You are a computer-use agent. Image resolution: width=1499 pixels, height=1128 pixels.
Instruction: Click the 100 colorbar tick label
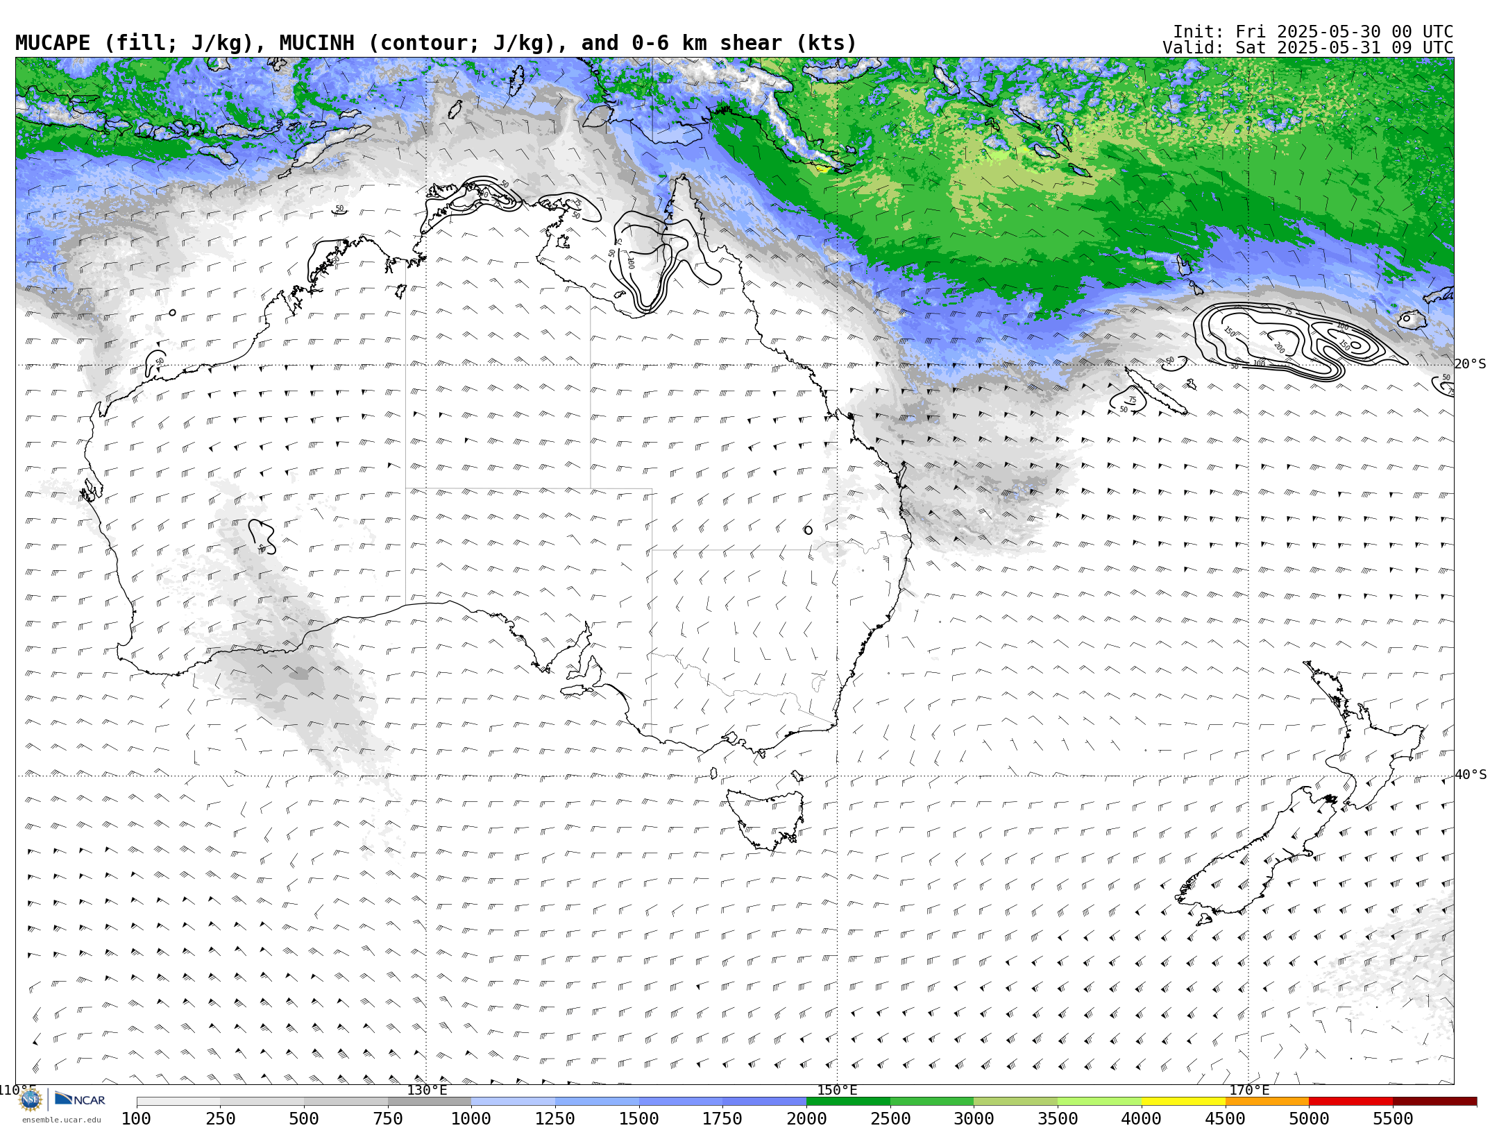coord(137,1118)
